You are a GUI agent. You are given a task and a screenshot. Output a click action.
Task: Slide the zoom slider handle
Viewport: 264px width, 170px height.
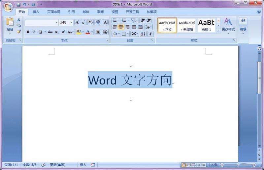click(238, 165)
